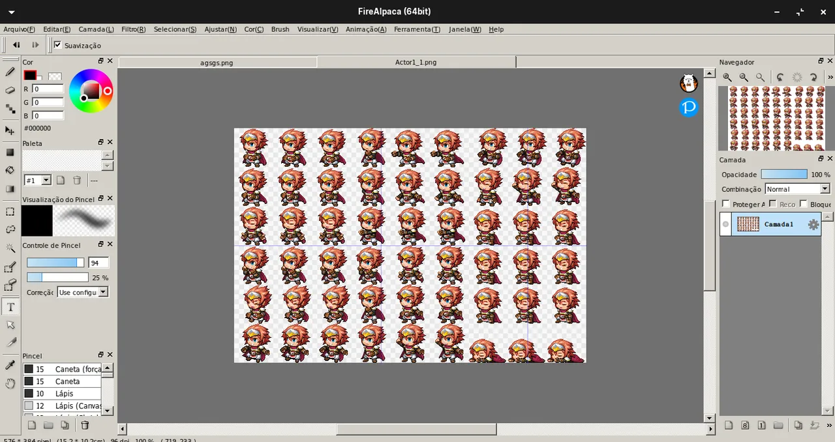Toggle Bloquear layer checkbox

803,204
